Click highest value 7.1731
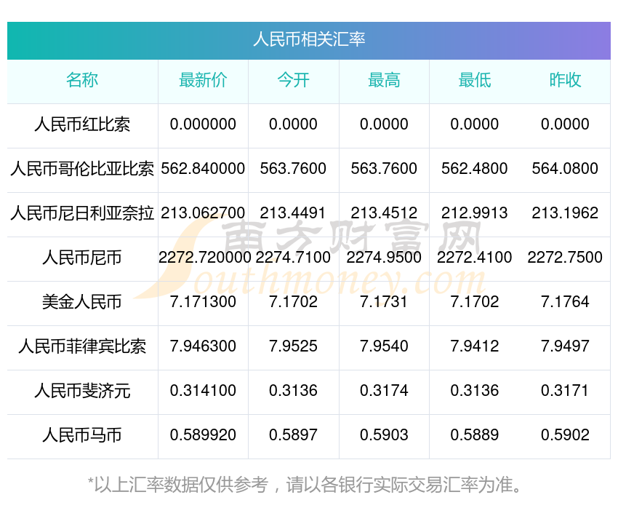Screen dimensions: 618x508 pyautogui.click(x=384, y=302)
